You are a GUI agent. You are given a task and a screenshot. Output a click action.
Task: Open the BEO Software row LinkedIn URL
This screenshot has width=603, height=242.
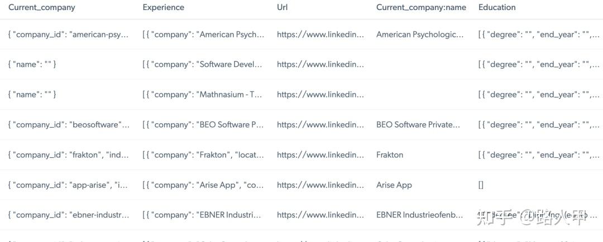[320, 125]
